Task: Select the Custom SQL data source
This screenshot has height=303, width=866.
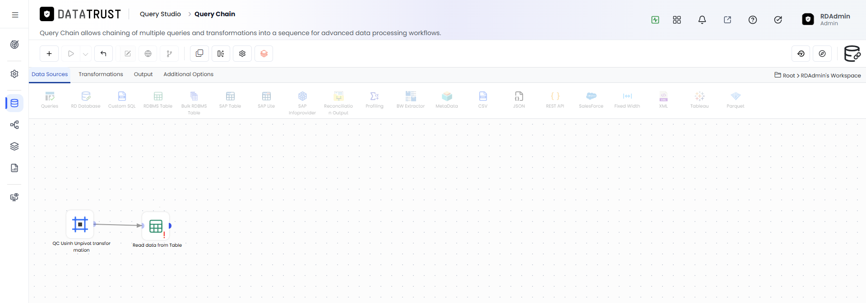Action: point(122,100)
